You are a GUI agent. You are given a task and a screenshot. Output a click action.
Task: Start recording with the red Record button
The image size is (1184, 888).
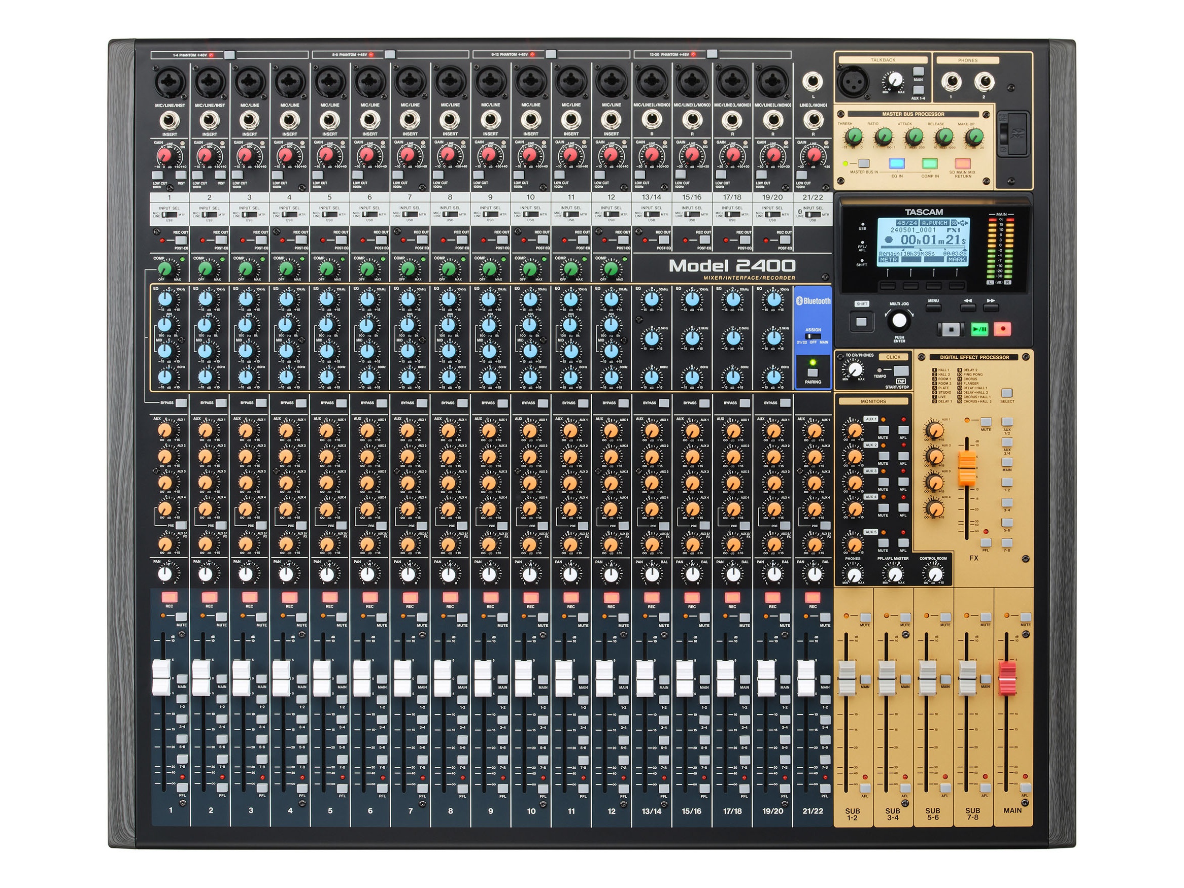(x=1002, y=330)
